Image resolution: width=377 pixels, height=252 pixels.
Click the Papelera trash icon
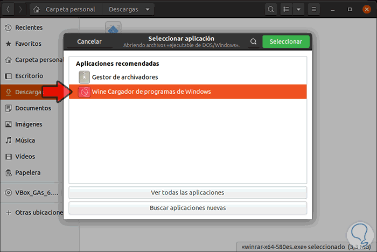click(9, 173)
